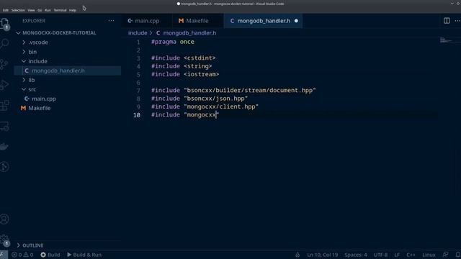
Task: Open the Terminal menu
Action: click(60, 10)
